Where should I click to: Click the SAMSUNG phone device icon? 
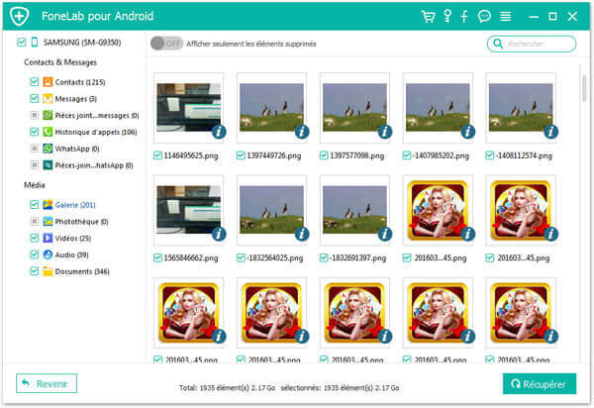tap(36, 43)
